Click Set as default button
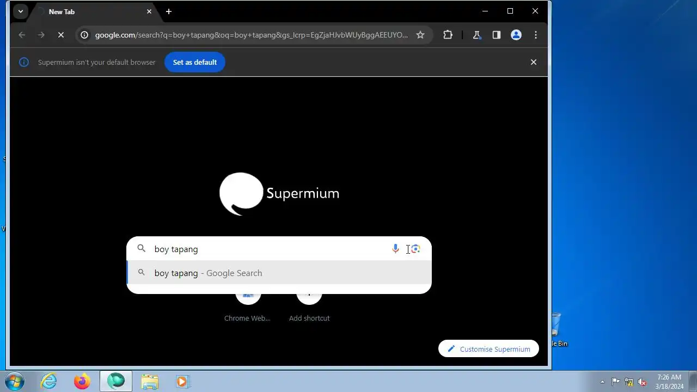 coord(195,62)
